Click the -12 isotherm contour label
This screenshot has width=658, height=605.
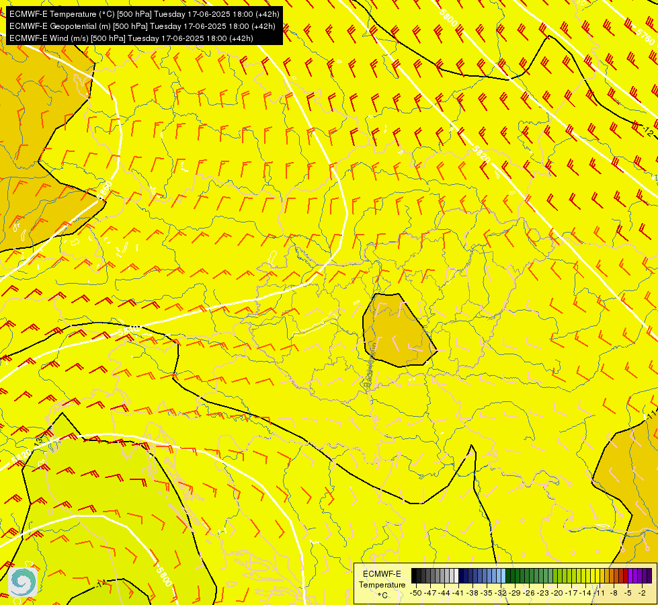tap(647, 131)
